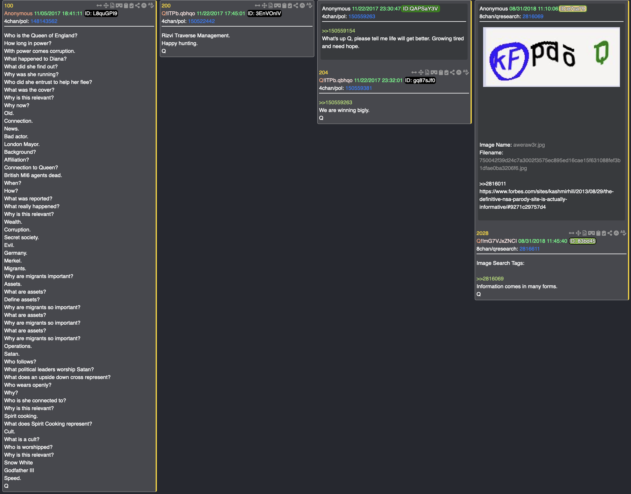The width and height of the screenshot is (631, 494).
Task: Click four-way move icon on post 200
Action: 264,6
